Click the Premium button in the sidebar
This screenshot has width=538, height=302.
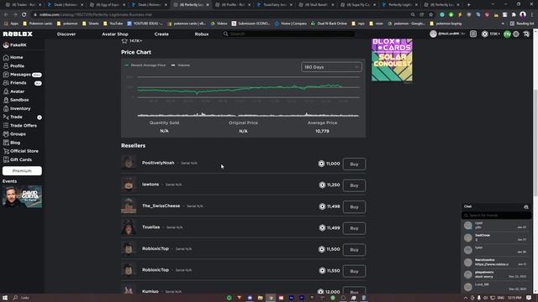[22, 170]
